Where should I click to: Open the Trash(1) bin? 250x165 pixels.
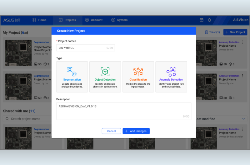pos(212,32)
